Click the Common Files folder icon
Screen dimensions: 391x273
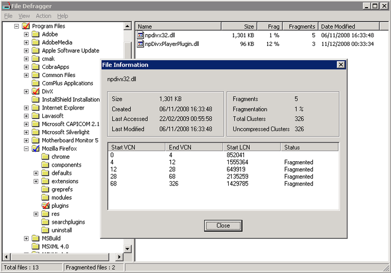[x=36, y=75]
